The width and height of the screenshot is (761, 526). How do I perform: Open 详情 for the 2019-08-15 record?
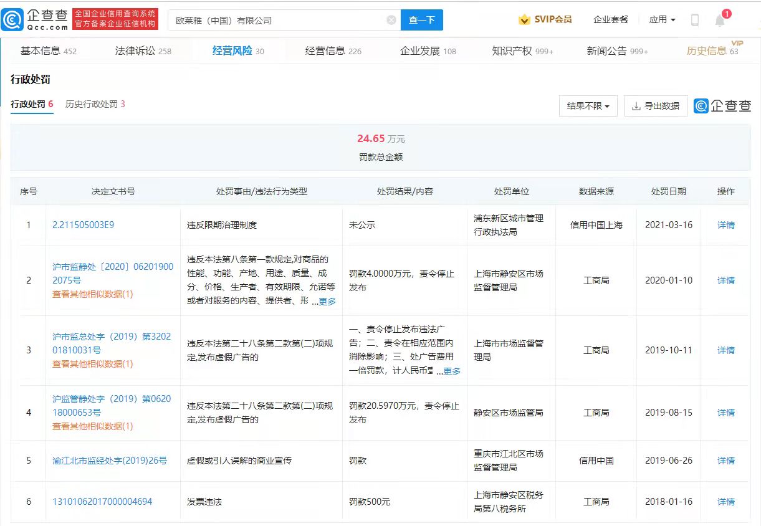point(726,413)
